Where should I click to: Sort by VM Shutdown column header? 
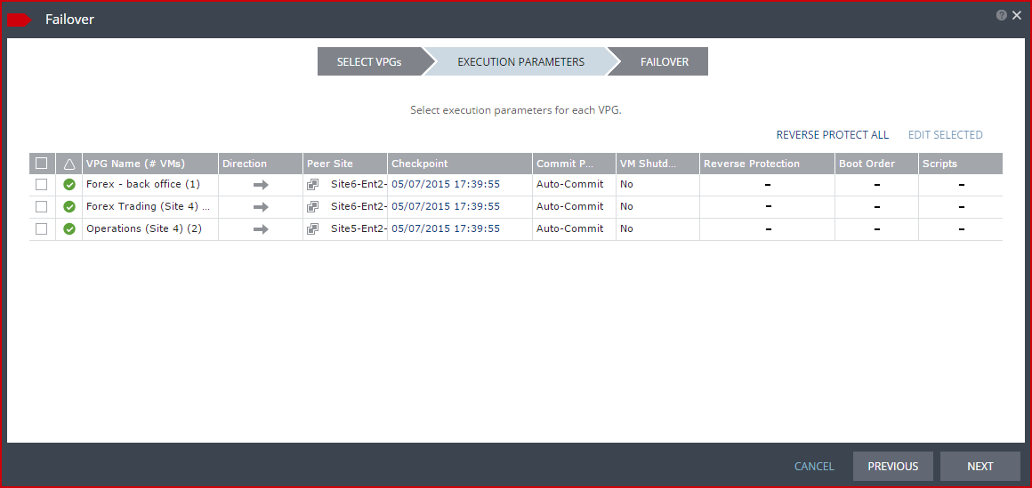tap(657, 164)
